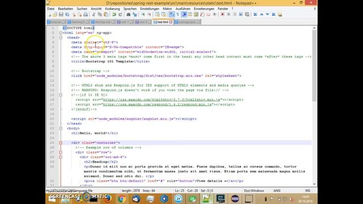The width and height of the screenshot is (363, 204).
Task: Open Firefox from the taskbar
Action: point(108,199)
